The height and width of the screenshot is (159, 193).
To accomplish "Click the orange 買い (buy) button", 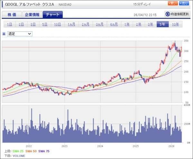I will pos(172,4).
